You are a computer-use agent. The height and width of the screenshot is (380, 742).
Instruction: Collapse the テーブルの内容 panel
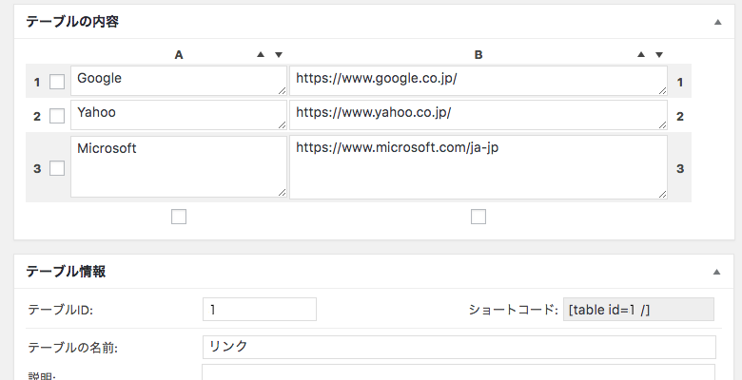pyautogui.click(x=718, y=22)
